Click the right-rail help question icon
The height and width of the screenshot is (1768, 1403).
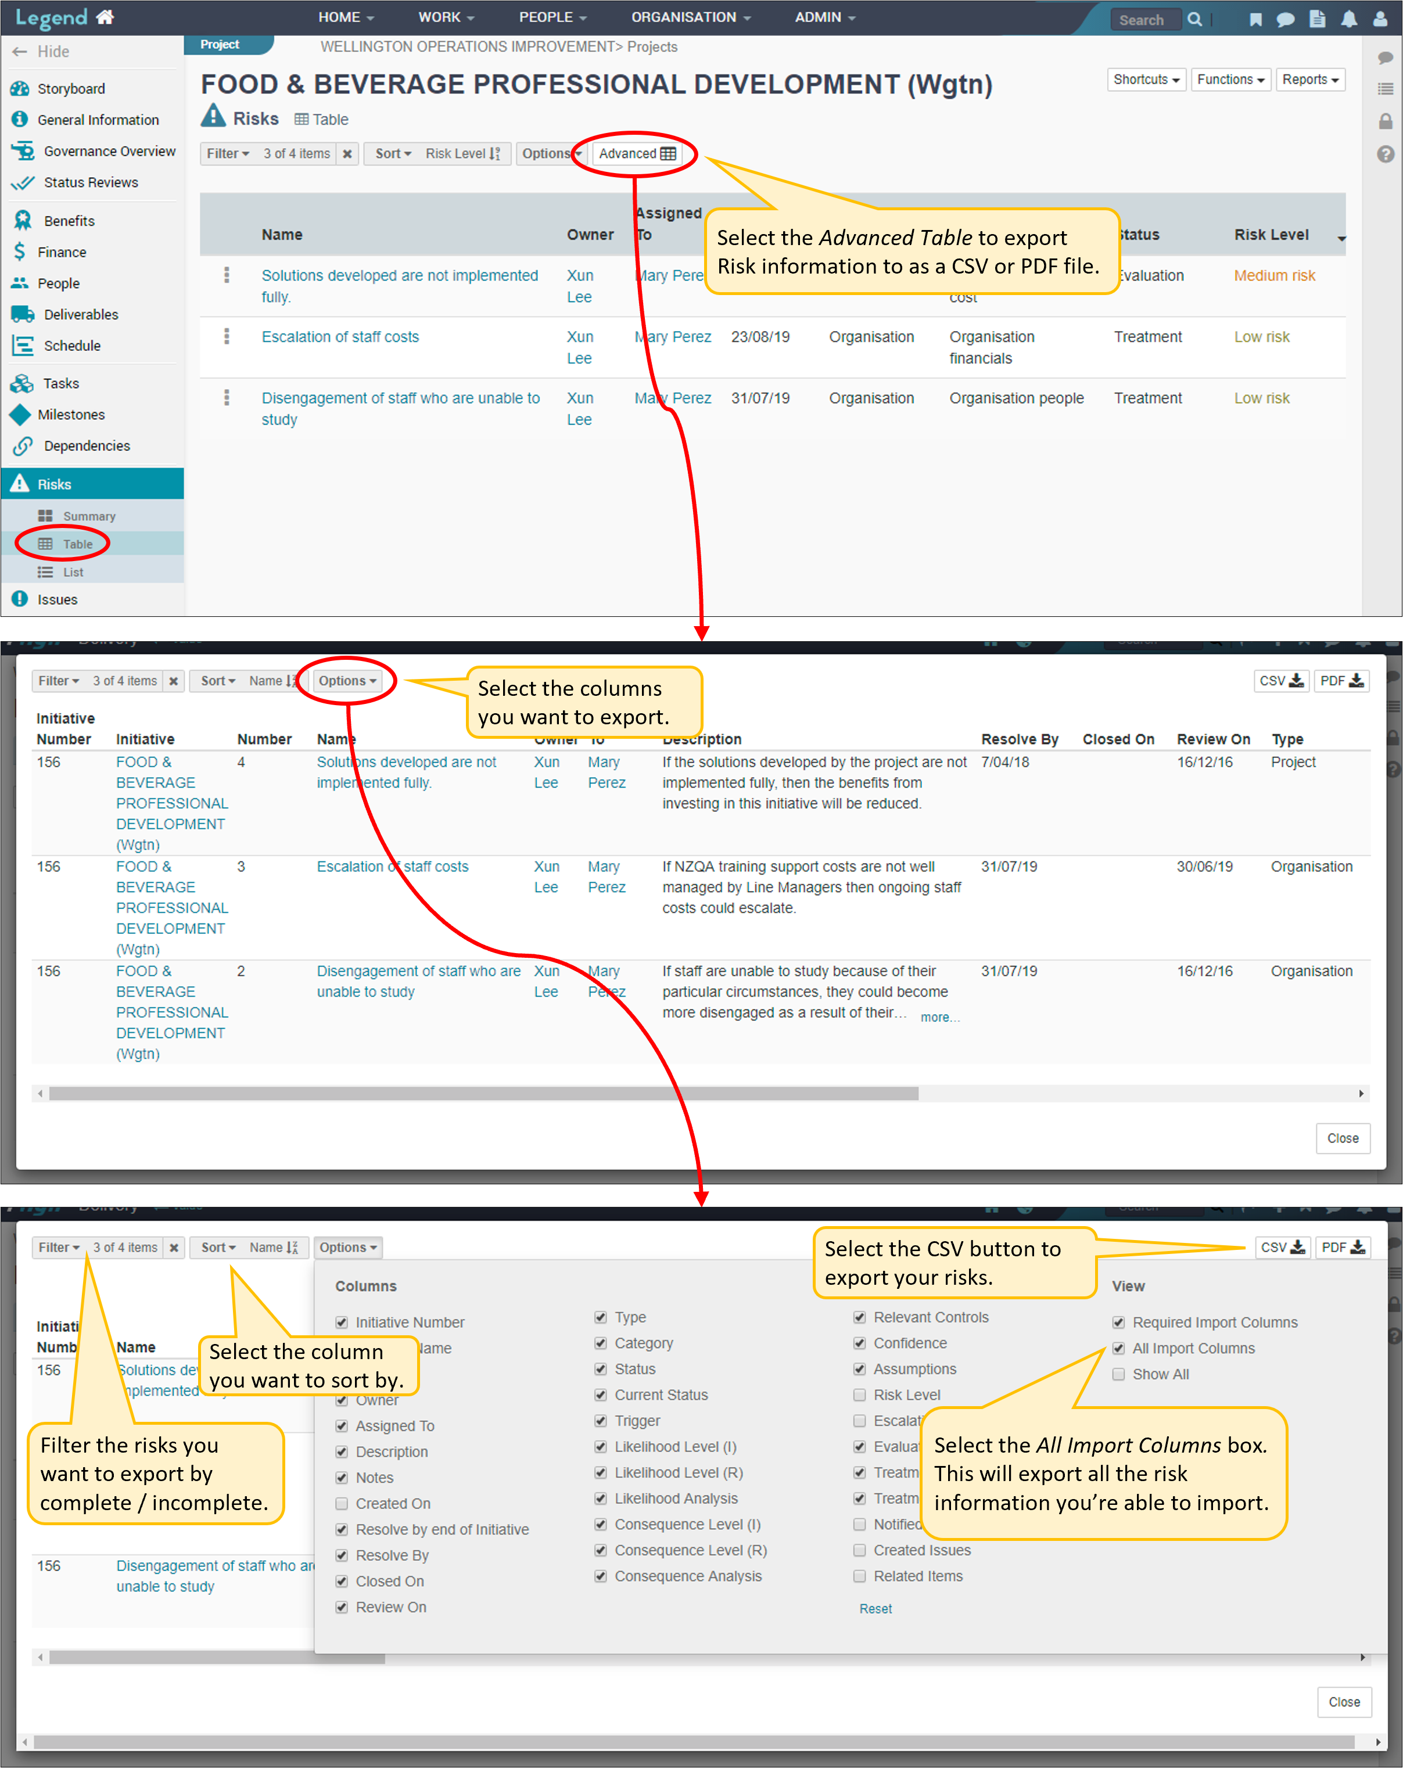coord(1386,154)
